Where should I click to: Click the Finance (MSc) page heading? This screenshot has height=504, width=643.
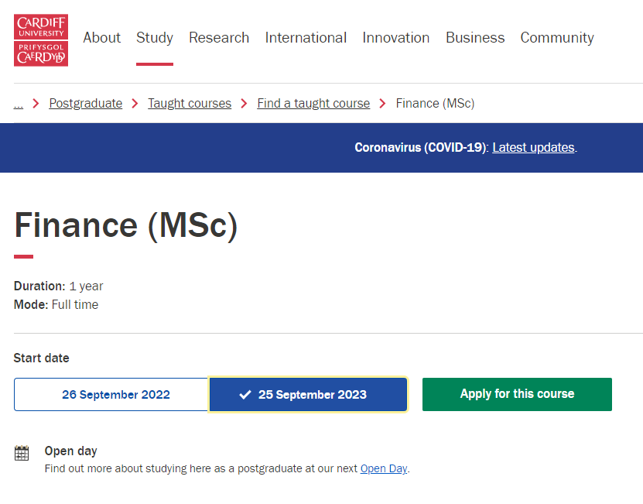[x=126, y=225]
